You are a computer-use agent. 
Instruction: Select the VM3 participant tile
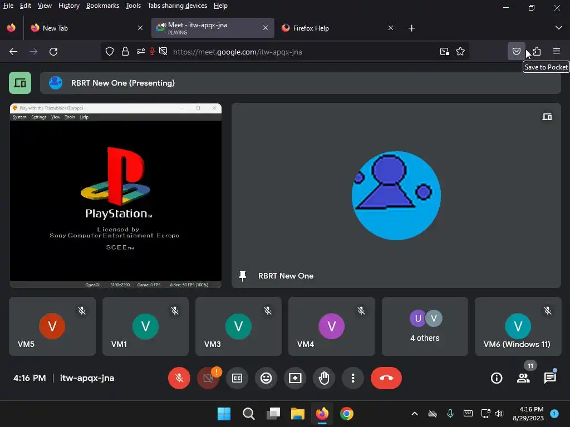pos(238,326)
